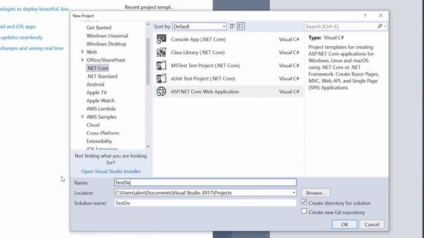Click "Recent project templ..." heading in background window
This screenshot has height=238, width=424.
point(149,7)
